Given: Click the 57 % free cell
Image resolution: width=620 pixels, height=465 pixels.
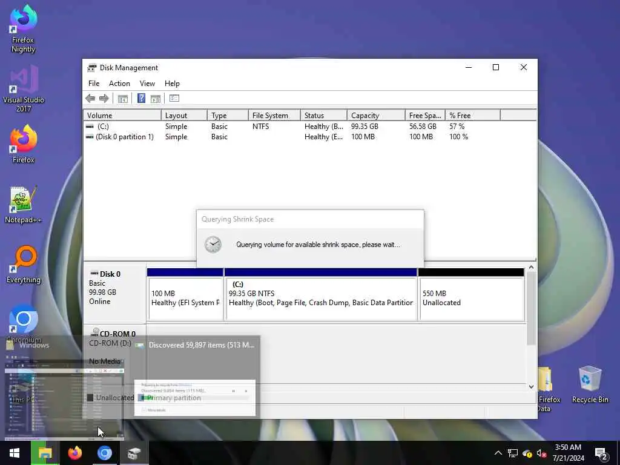Looking at the screenshot, I should coord(457,127).
